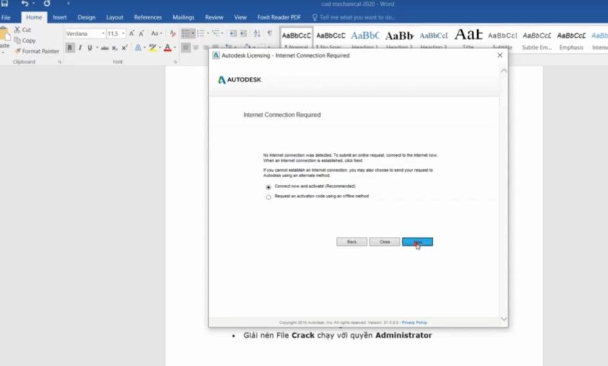Click the Cut icon in Clipboard group

[18, 30]
